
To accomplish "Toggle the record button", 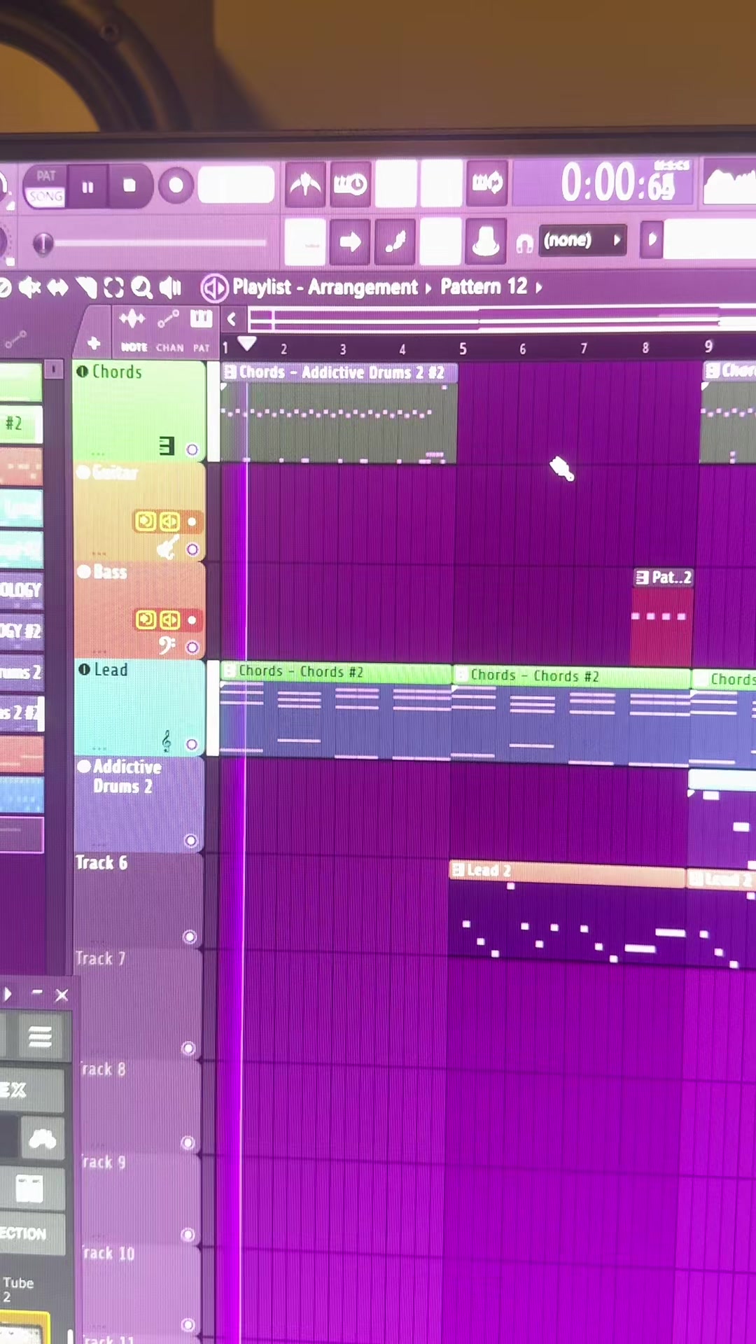I will point(176,185).
